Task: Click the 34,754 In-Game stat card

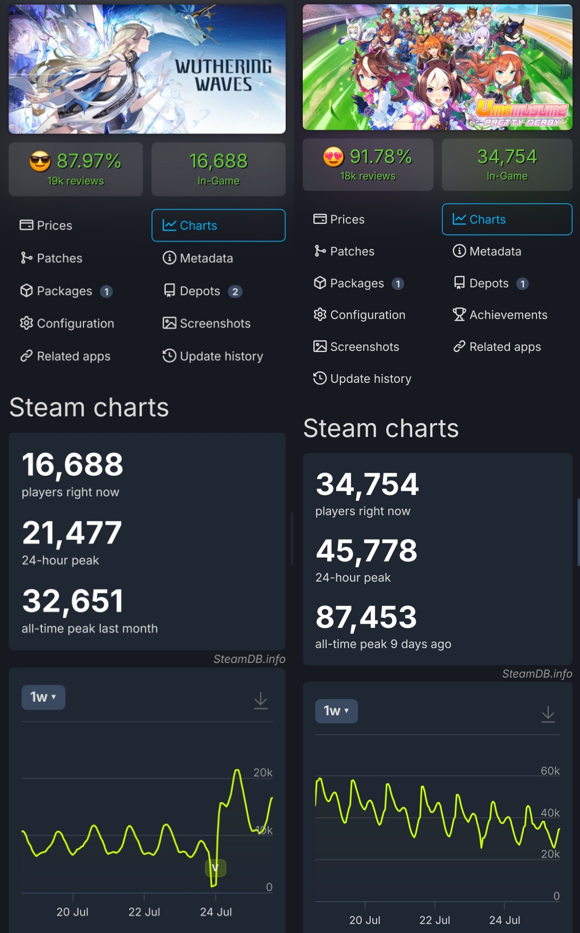Action: (x=507, y=164)
